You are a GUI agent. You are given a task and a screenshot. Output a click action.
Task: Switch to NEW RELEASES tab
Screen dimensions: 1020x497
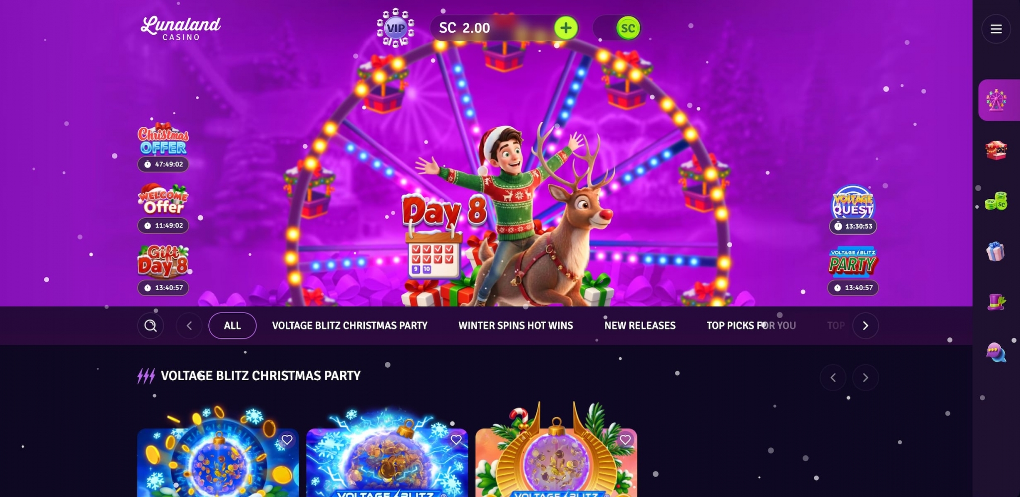(x=640, y=326)
